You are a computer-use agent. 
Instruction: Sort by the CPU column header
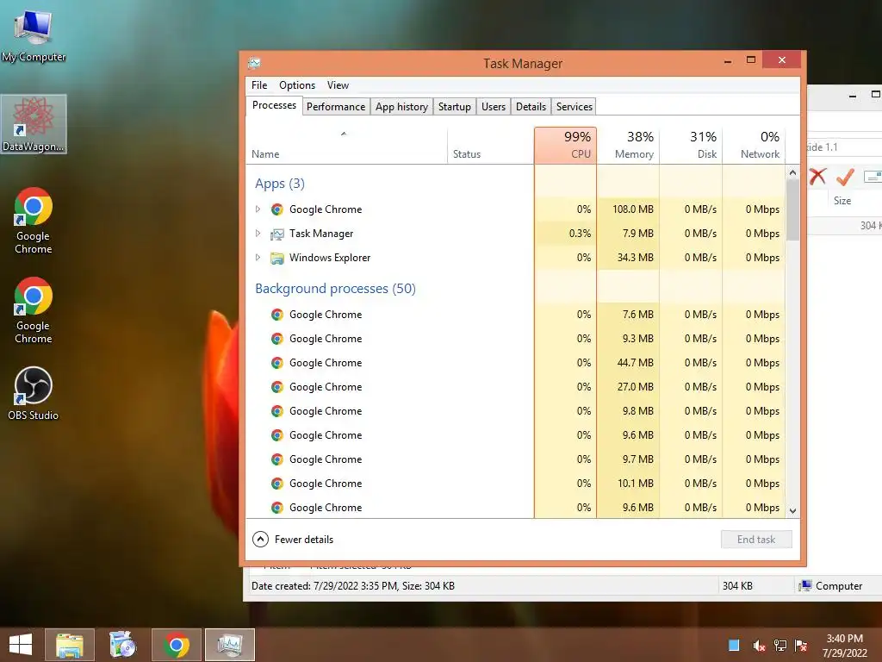tap(565, 145)
